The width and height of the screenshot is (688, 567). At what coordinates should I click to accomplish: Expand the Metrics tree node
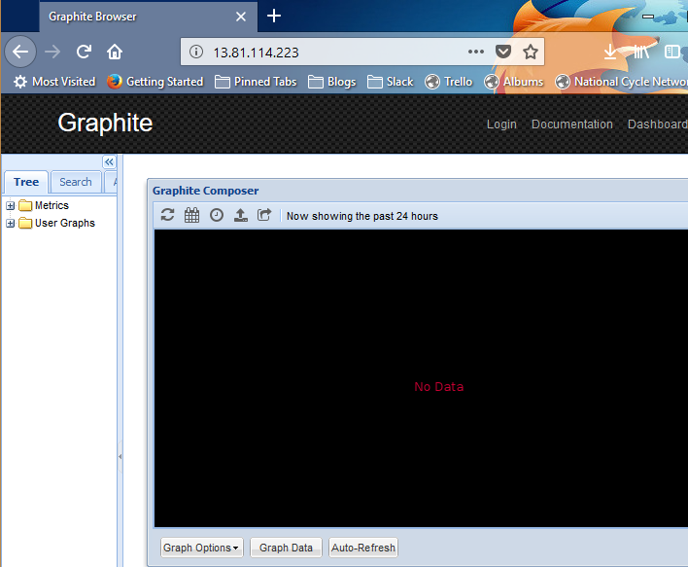(x=10, y=205)
